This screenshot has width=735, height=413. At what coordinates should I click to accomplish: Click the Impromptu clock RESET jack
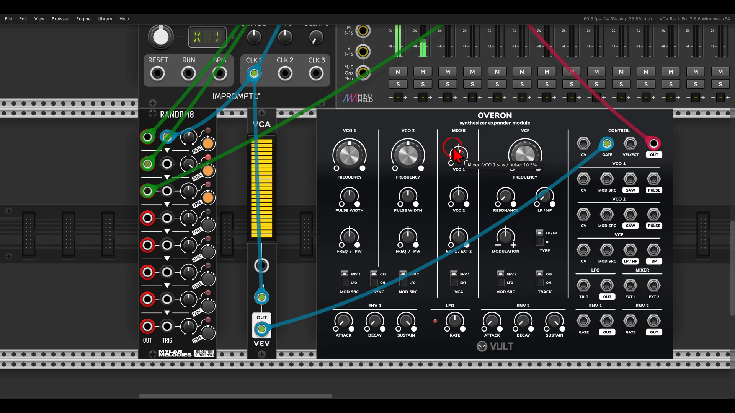[157, 73]
